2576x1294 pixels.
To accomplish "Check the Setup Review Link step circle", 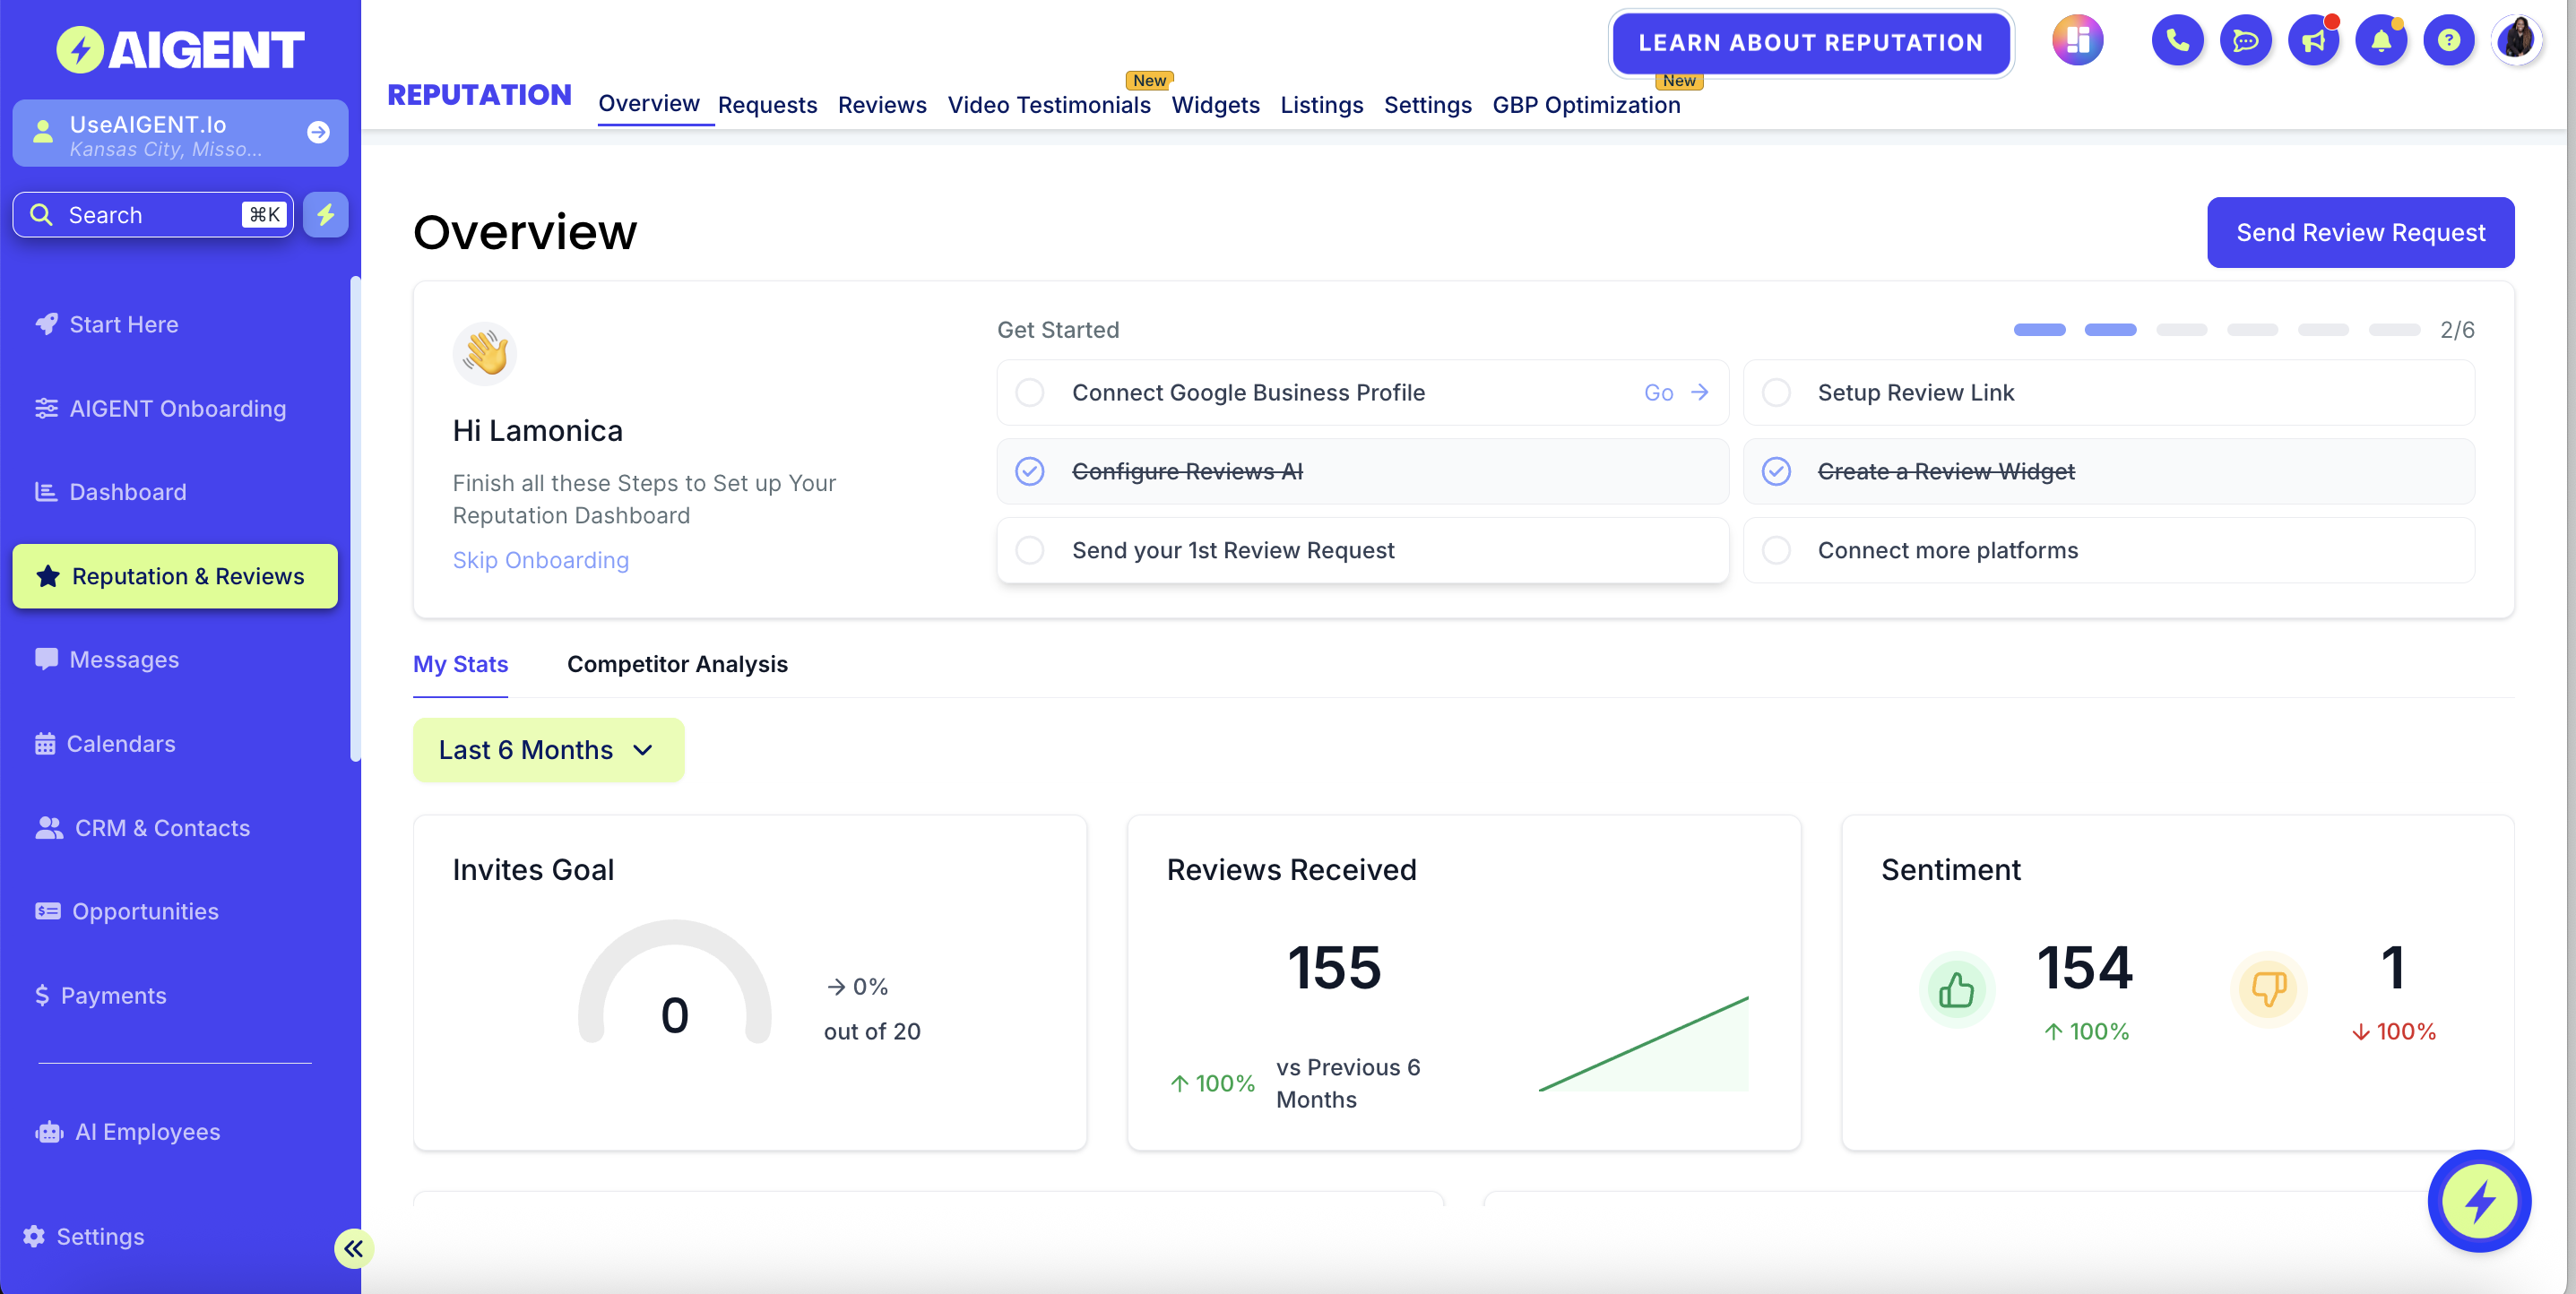I will pos(1776,393).
